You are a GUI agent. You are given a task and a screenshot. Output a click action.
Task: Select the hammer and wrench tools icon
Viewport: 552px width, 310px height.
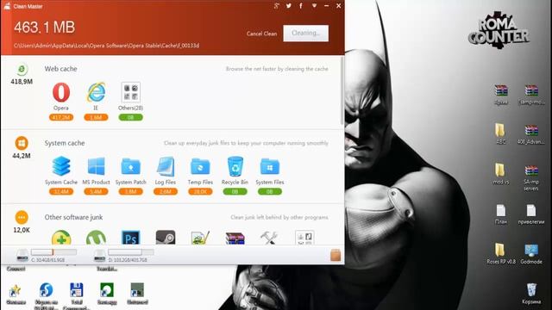point(269,238)
